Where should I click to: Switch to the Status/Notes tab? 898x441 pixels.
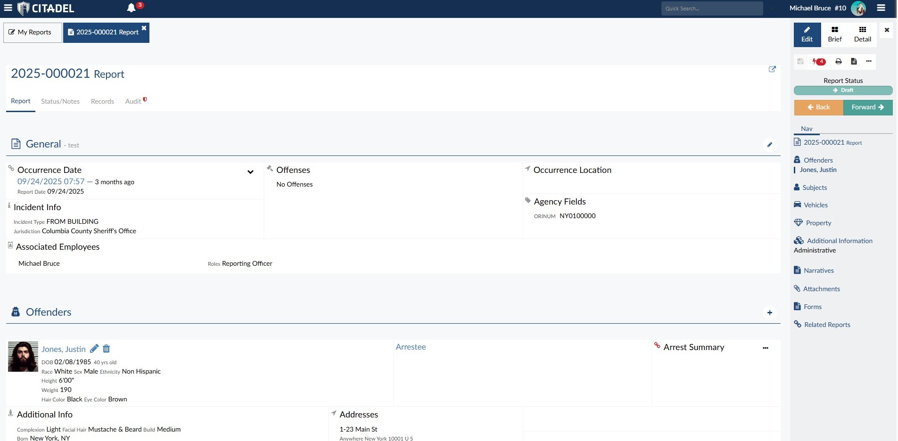pyautogui.click(x=60, y=101)
